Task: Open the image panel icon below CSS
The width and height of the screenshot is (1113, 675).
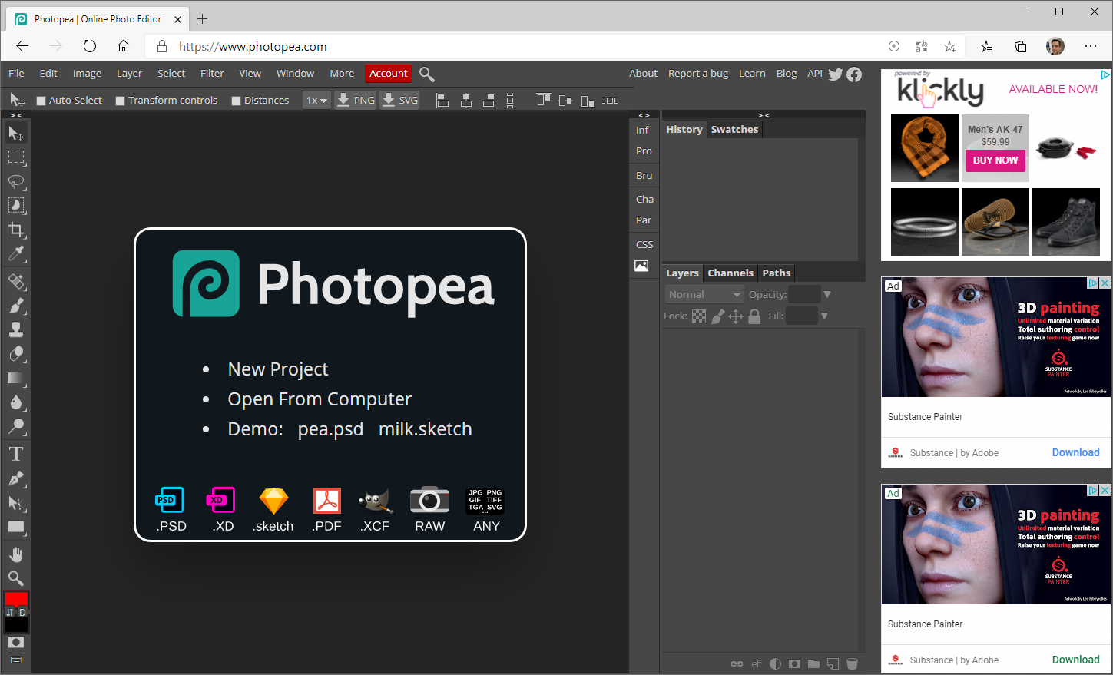Action: pos(641,266)
